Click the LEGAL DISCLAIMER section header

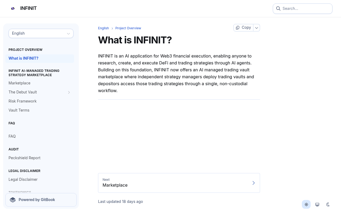tap(25, 171)
